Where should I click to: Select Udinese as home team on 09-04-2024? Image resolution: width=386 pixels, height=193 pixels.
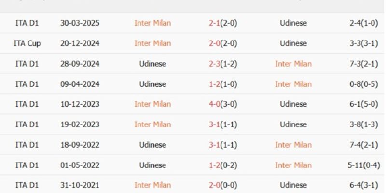pyautogui.click(x=152, y=84)
